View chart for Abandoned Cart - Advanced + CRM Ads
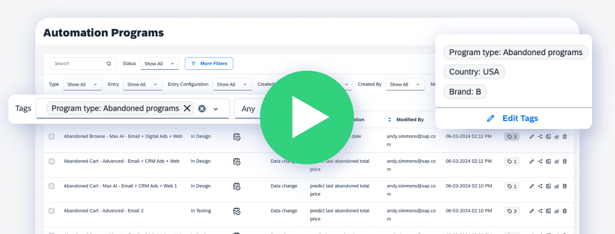This screenshot has height=234, width=615. [x=557, y=161]
